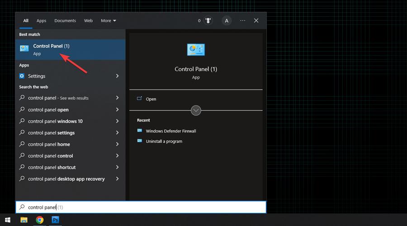Open recent item Windows Defender Firewall
The height and width of the screenshot is (226, 407).
171,131
